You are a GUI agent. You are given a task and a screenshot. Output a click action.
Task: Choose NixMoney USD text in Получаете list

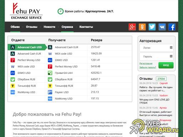coord(64,98)
